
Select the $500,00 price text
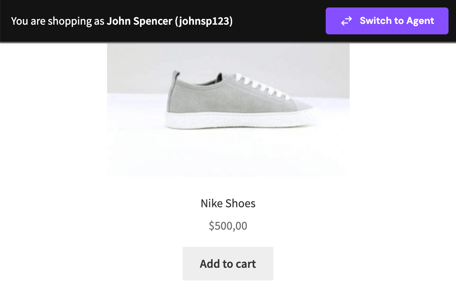pyautogui.click(x=228, y=226)
